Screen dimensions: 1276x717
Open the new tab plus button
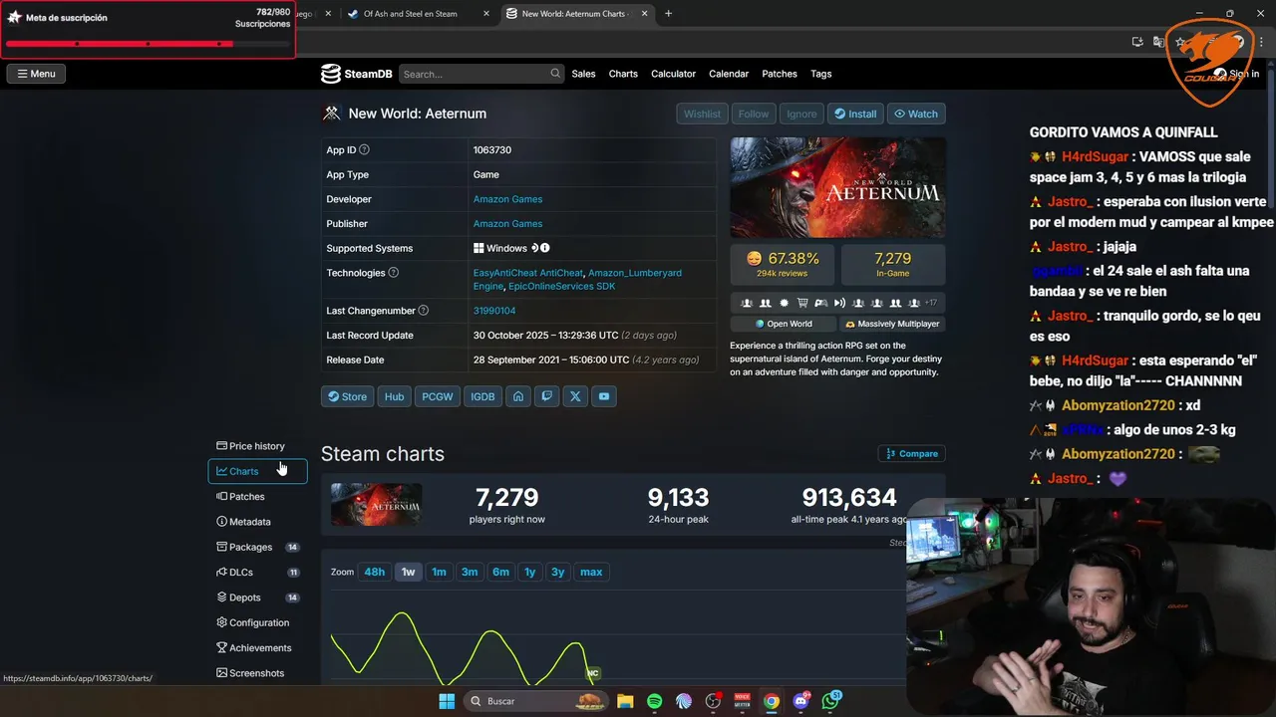[668, 14]
